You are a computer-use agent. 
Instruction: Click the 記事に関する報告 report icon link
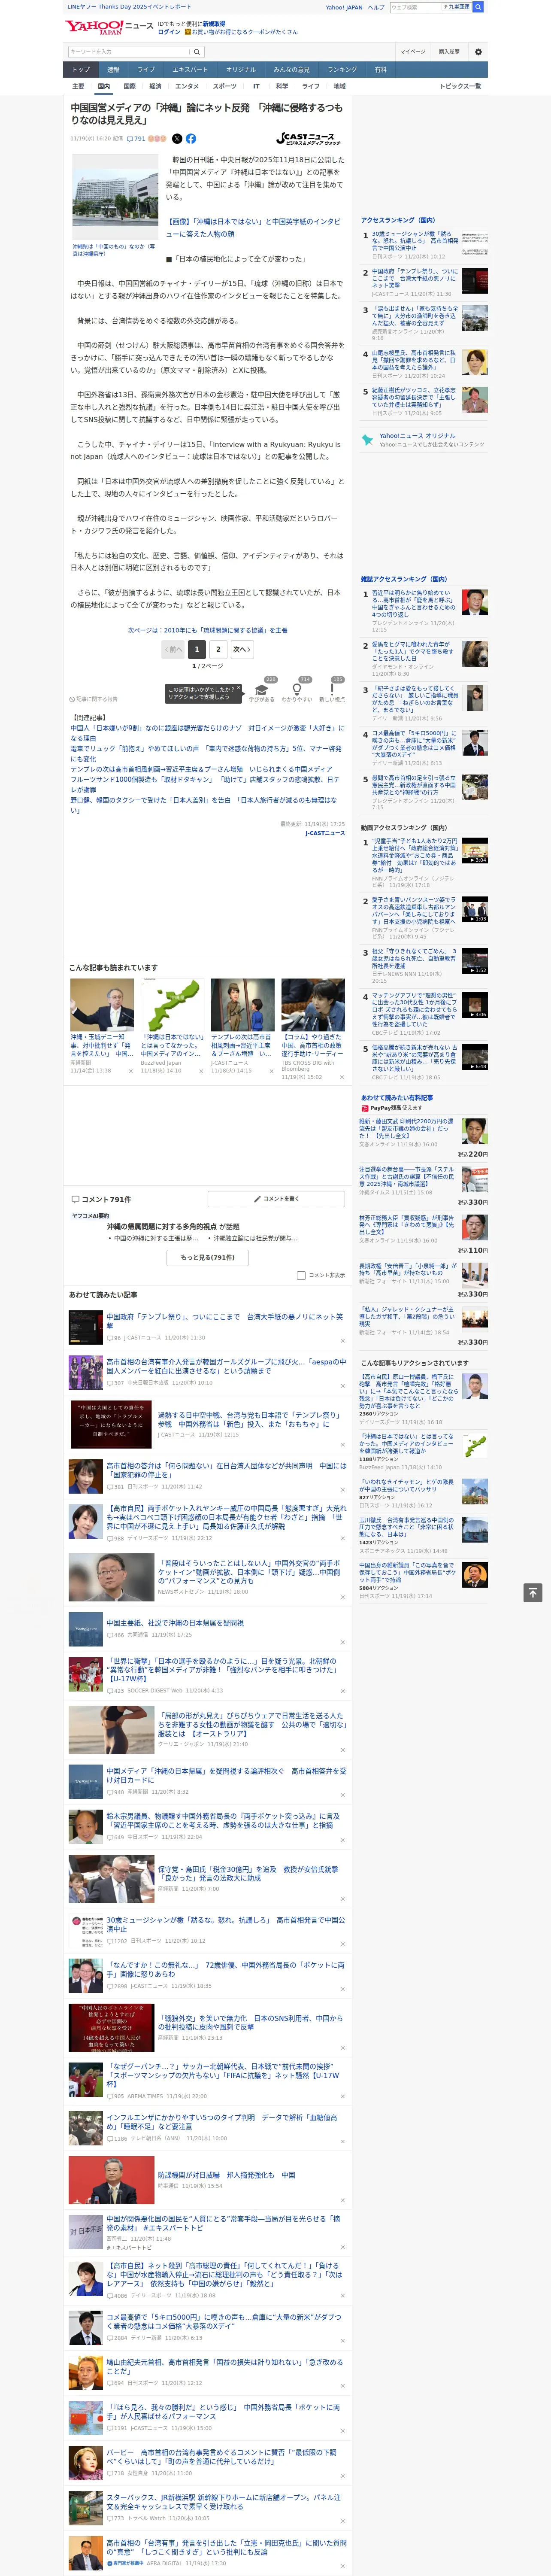[x=93, y=699]
